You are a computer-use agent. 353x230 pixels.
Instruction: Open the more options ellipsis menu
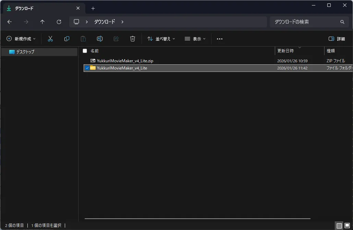(219, 39)
